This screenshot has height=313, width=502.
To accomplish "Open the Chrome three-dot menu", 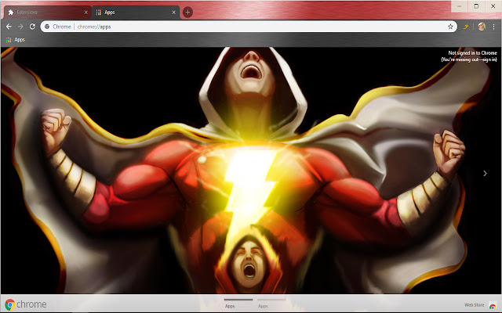I will coord(493,27).
